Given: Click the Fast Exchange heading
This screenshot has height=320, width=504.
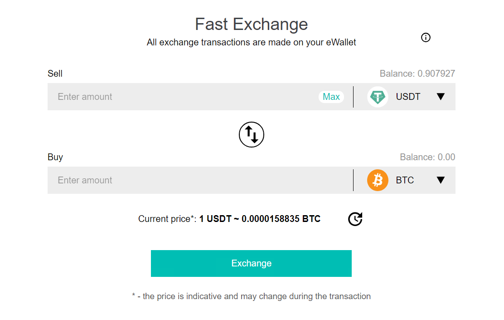Looking at the screenshot, I should (x=252, y=24).
